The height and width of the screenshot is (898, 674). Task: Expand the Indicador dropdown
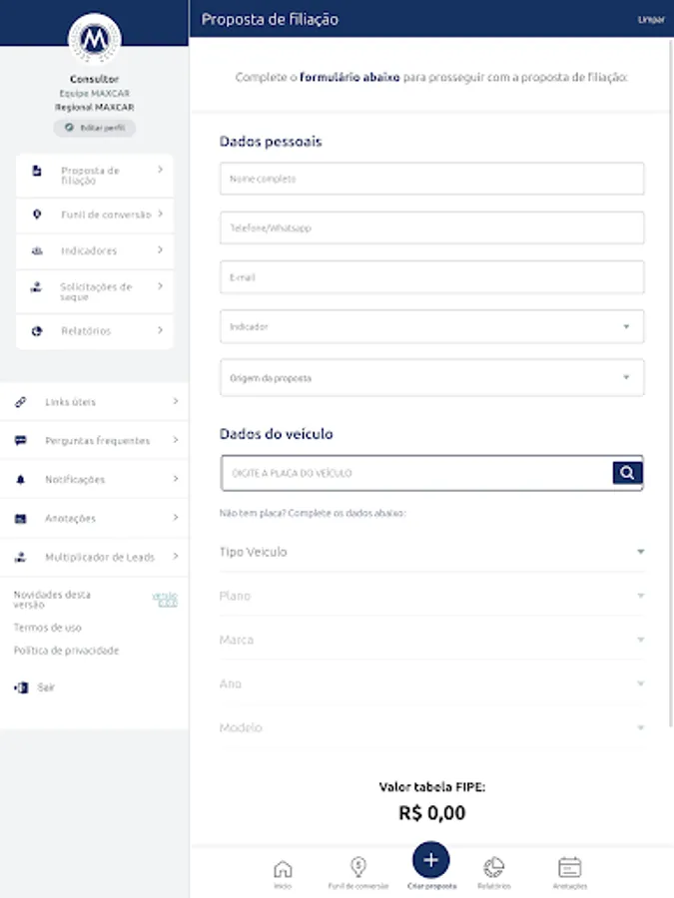[x=431, y=326]
